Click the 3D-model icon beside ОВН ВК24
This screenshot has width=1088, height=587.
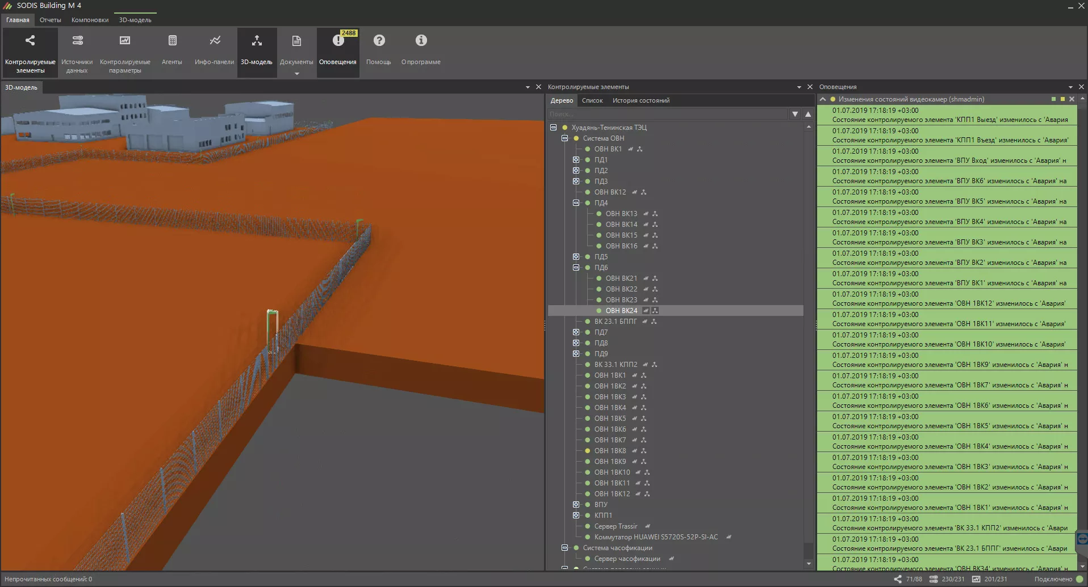coord(655,311)
